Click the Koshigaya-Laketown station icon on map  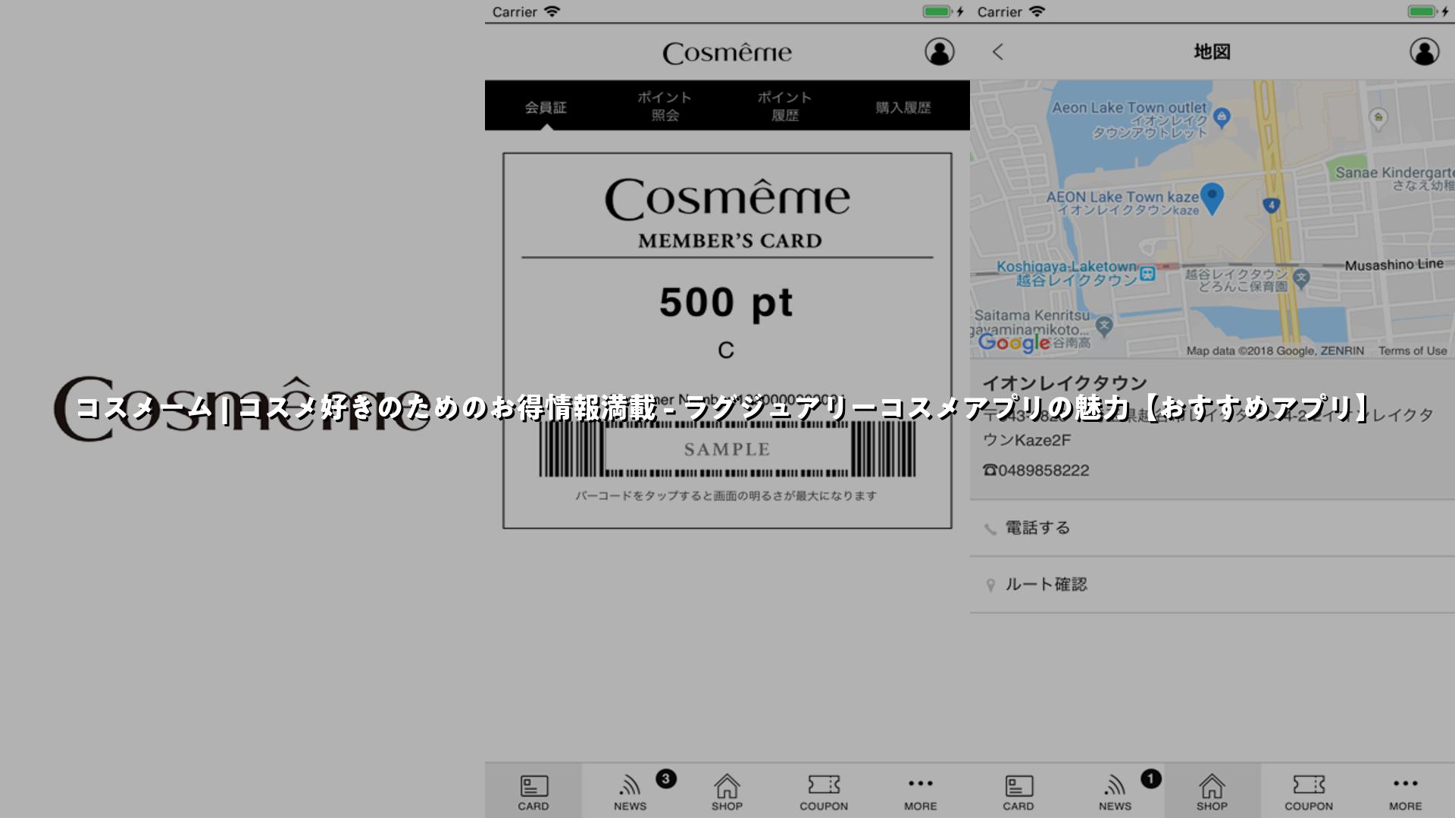pos(1148,273)
